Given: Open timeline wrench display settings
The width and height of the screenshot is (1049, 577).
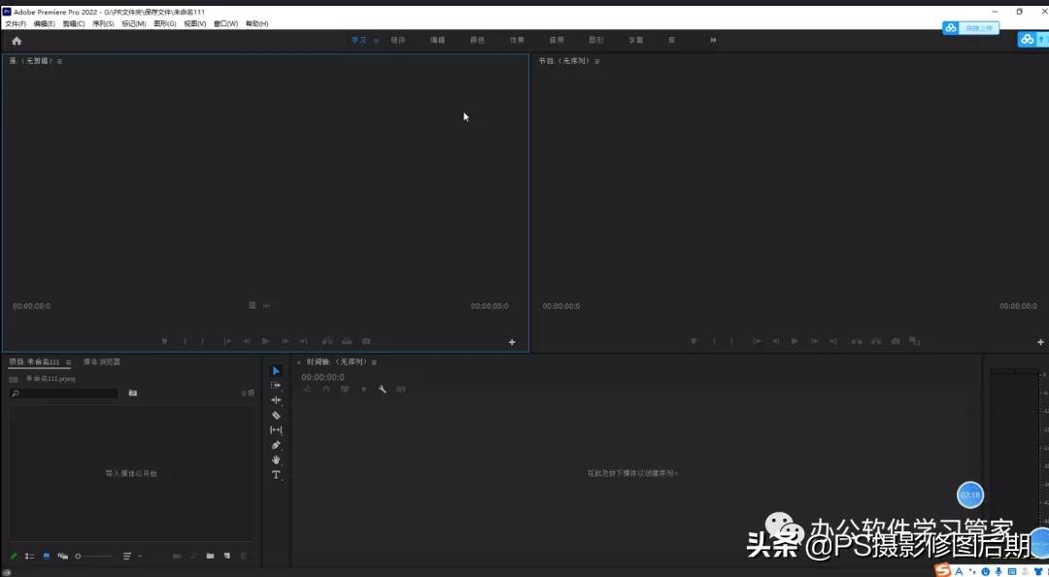Looking at the screenshot, I should point(382,390).
